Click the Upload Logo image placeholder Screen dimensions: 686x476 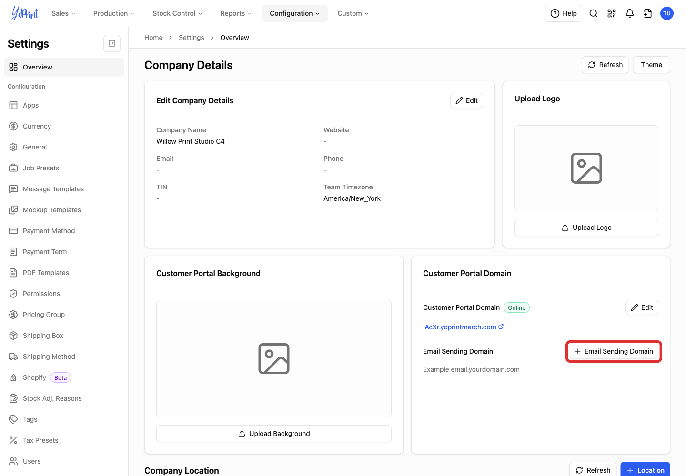586,168
